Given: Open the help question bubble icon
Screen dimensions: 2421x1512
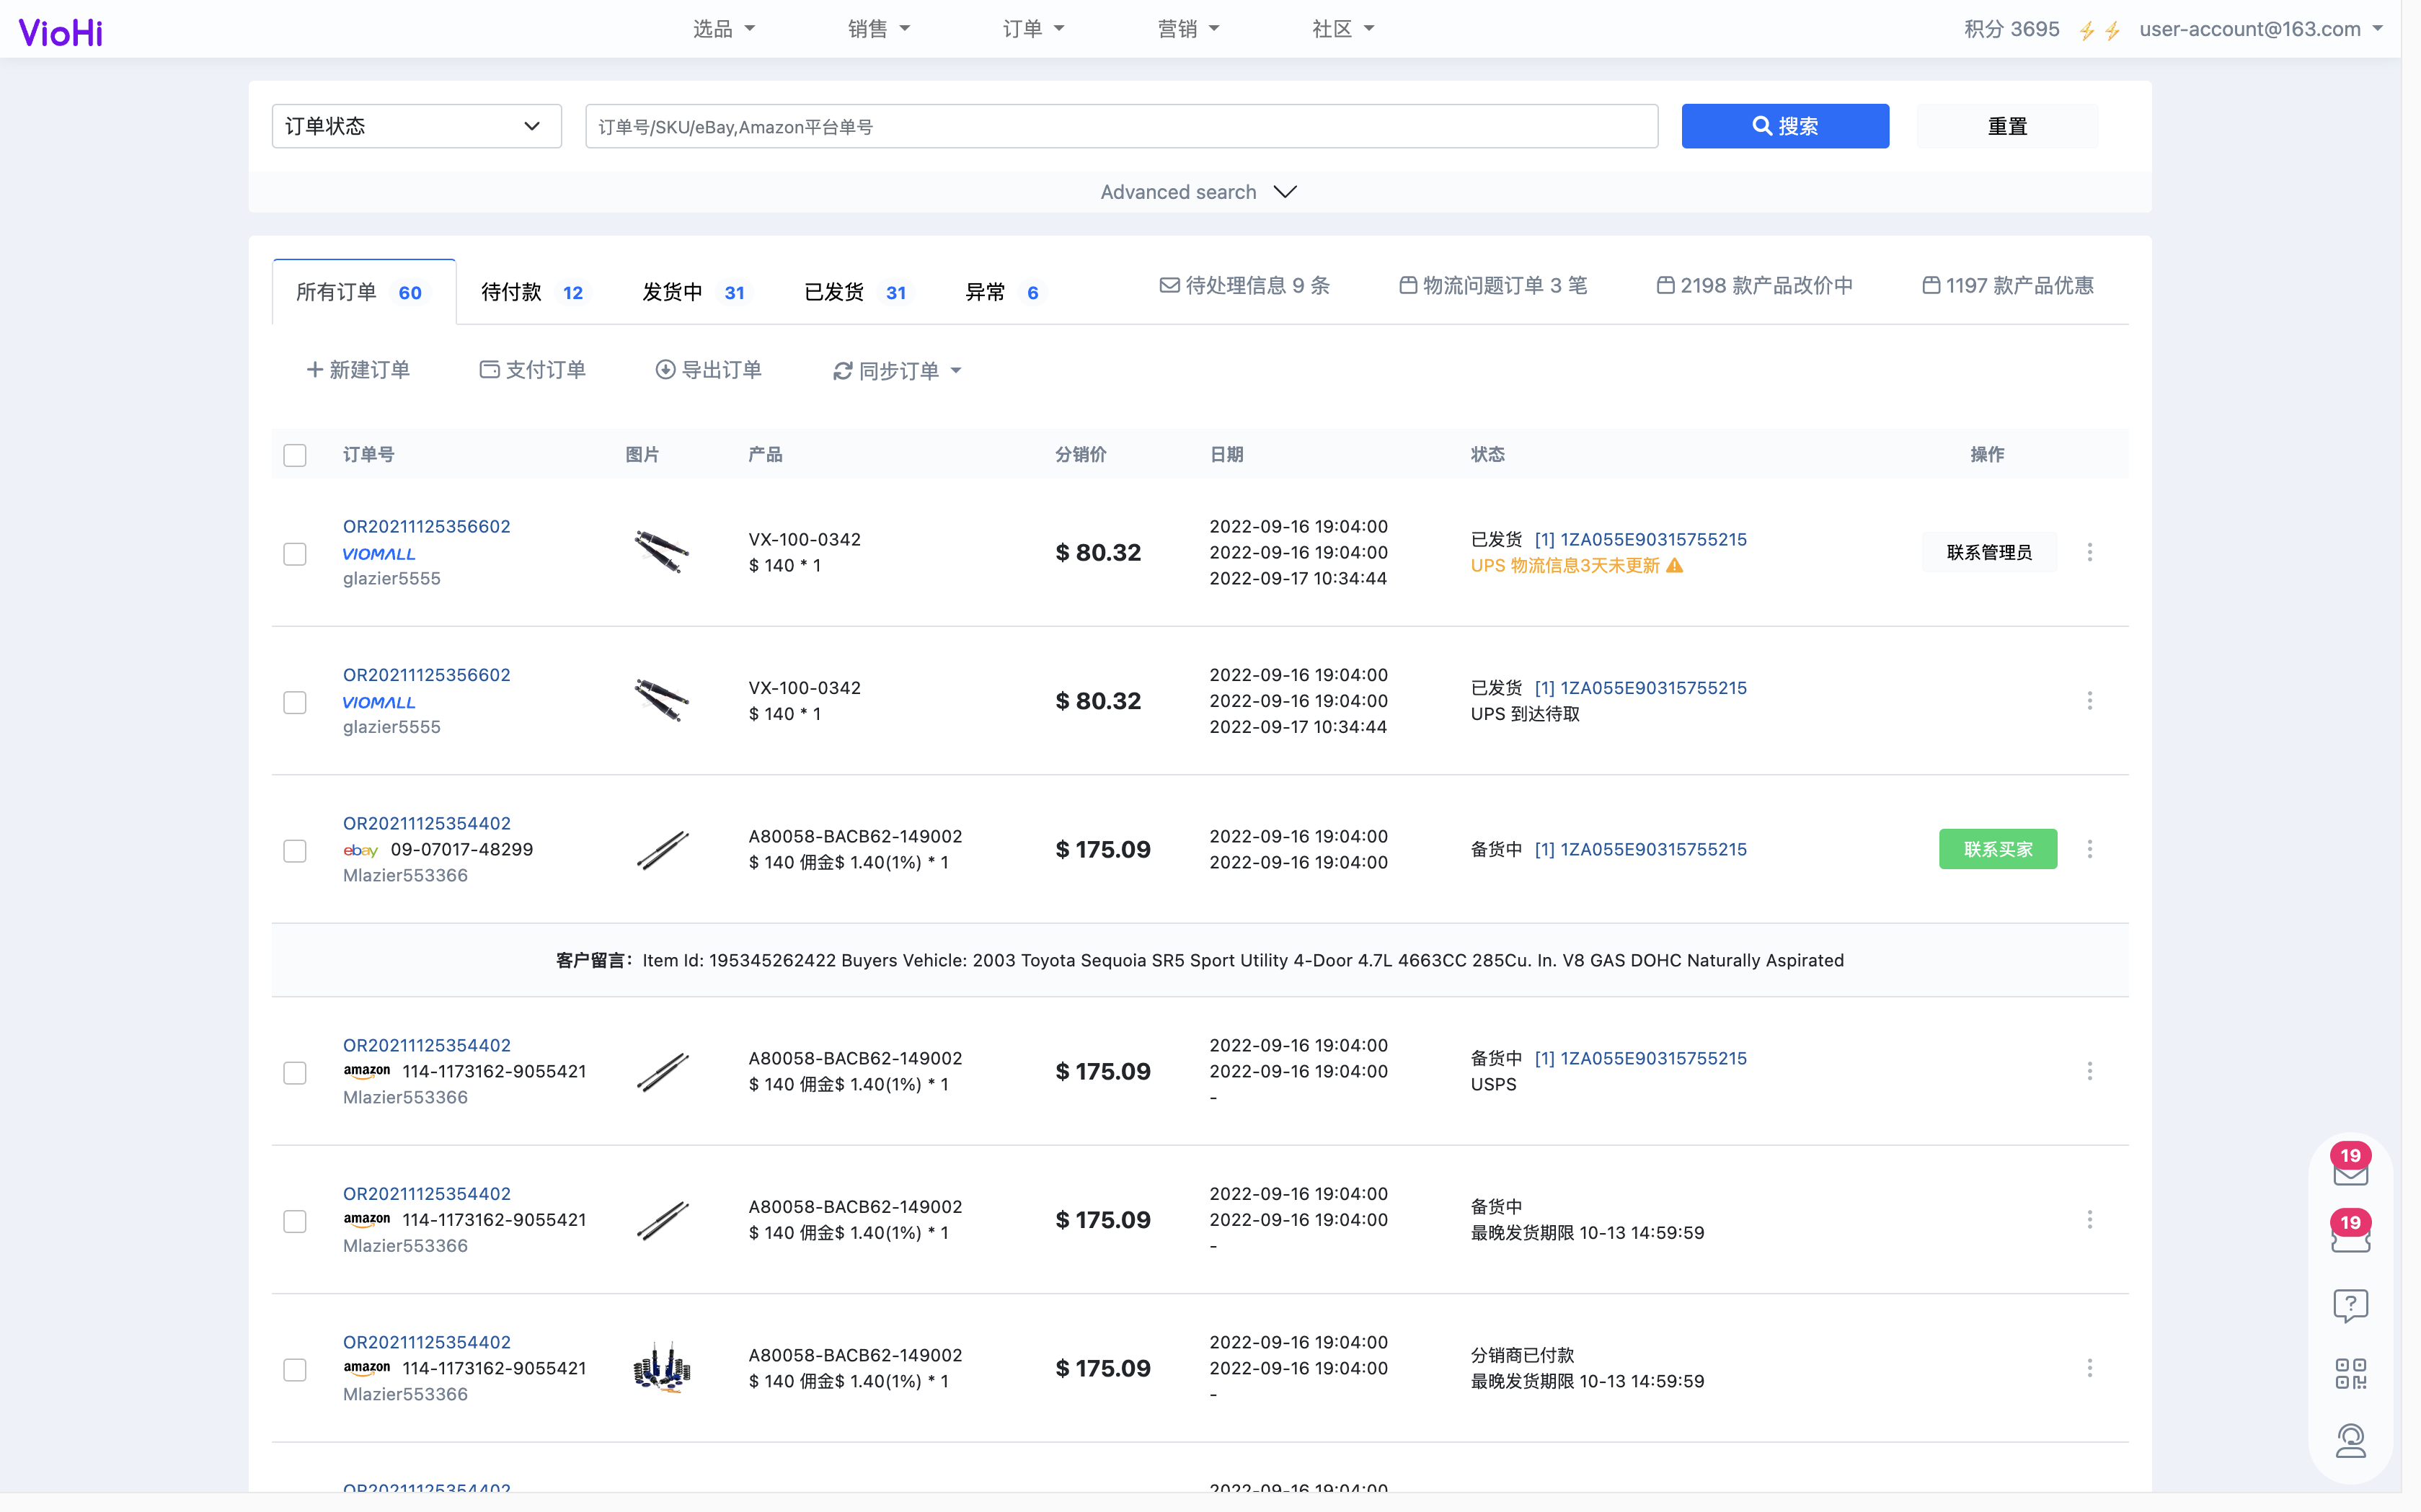Looking at the screenshot, I should [x=2350, y=1305].
